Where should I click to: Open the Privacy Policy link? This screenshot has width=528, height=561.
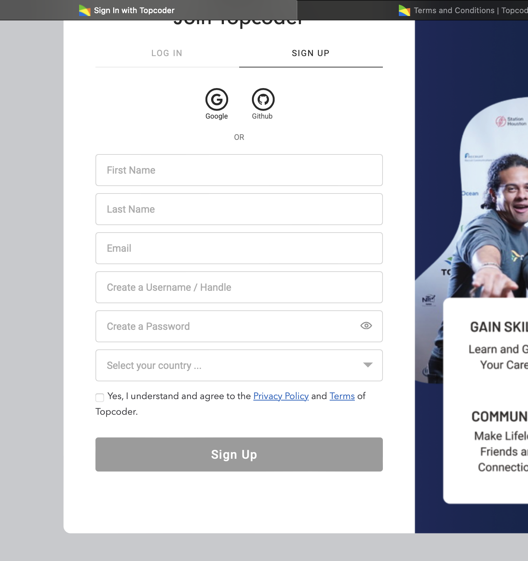tap(281, 396)
